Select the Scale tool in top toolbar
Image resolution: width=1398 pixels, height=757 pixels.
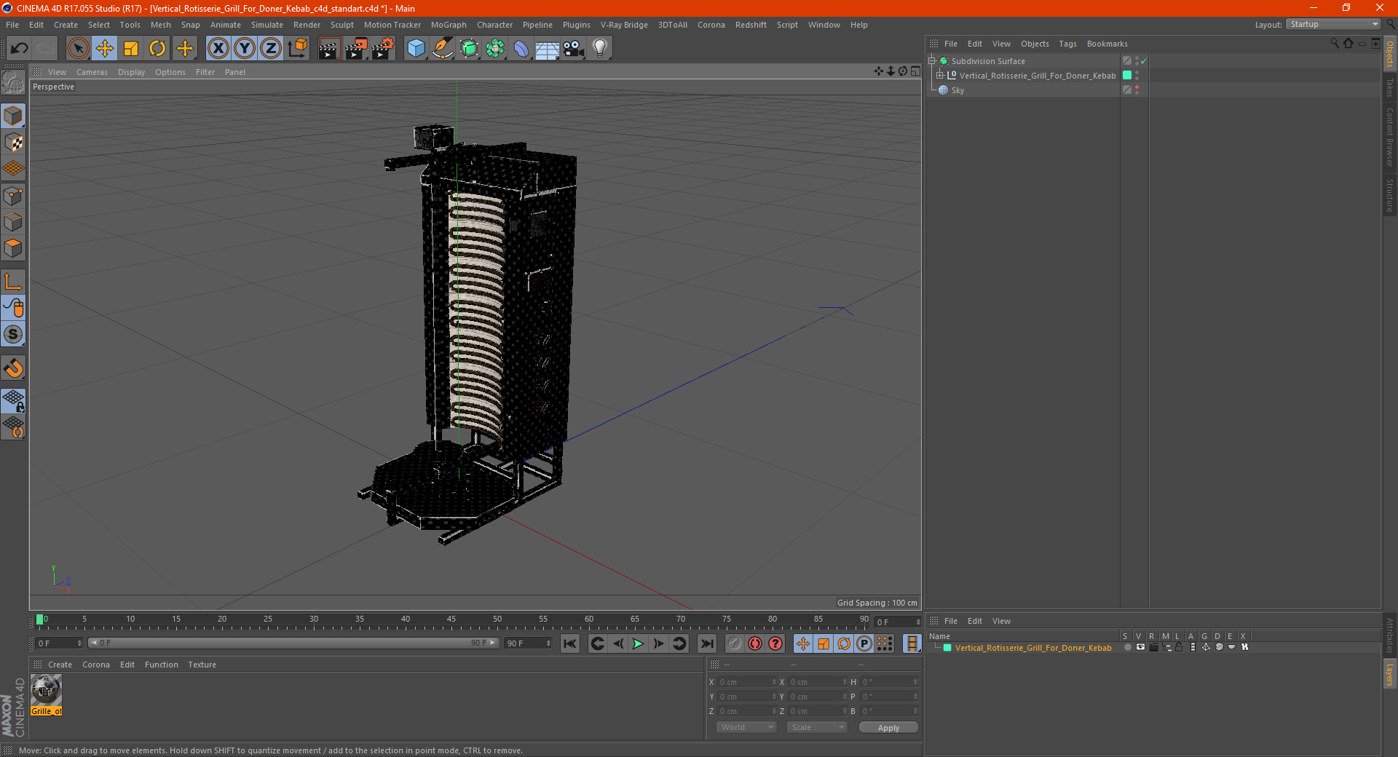pyautogui.click(x=131, y=49)
